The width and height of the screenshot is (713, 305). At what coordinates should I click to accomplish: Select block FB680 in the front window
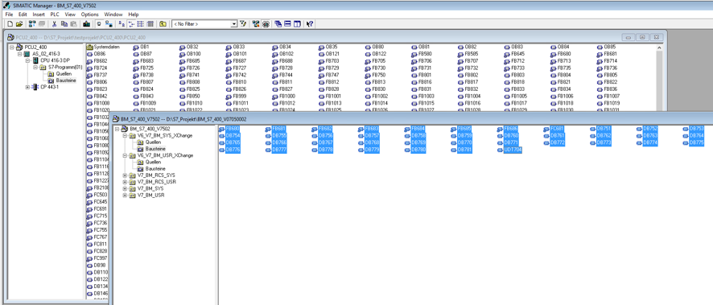229,129
